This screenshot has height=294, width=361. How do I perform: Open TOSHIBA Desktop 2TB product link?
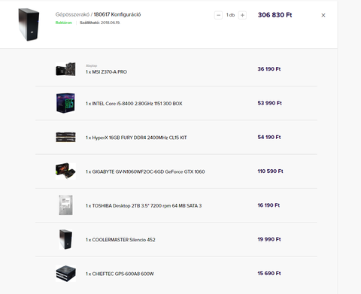[144, 206]
